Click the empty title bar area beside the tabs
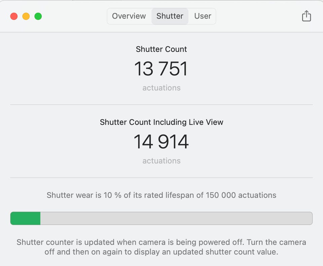 point(259,16)
